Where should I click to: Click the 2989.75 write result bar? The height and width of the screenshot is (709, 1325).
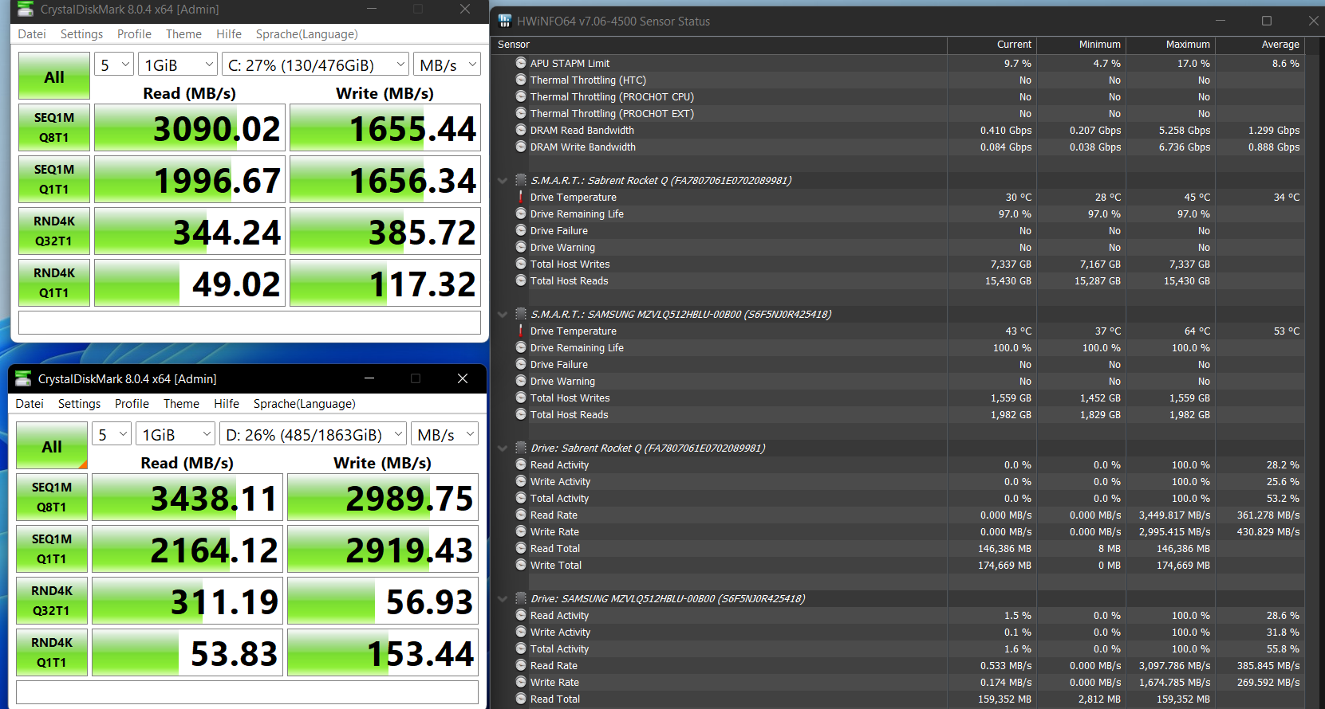(x=383, y=497)
